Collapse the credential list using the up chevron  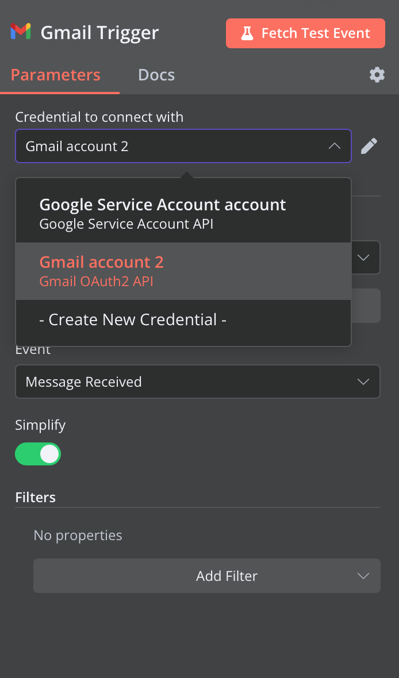(335, 146)
